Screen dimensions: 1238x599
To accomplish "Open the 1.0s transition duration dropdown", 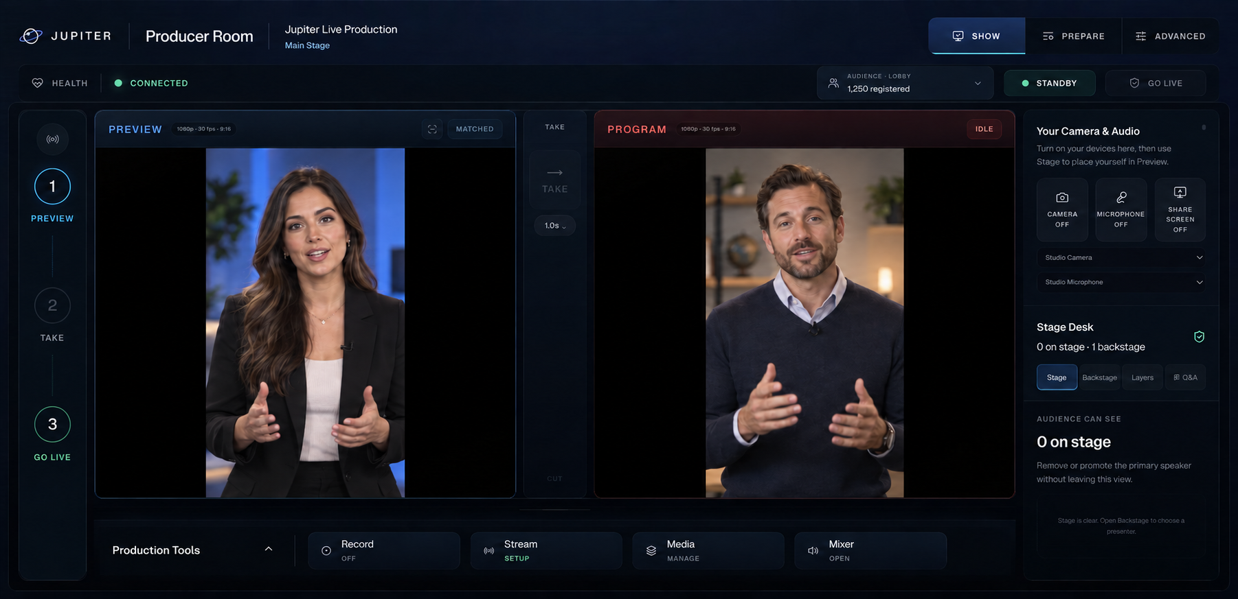I will click(x=555, y=226).
